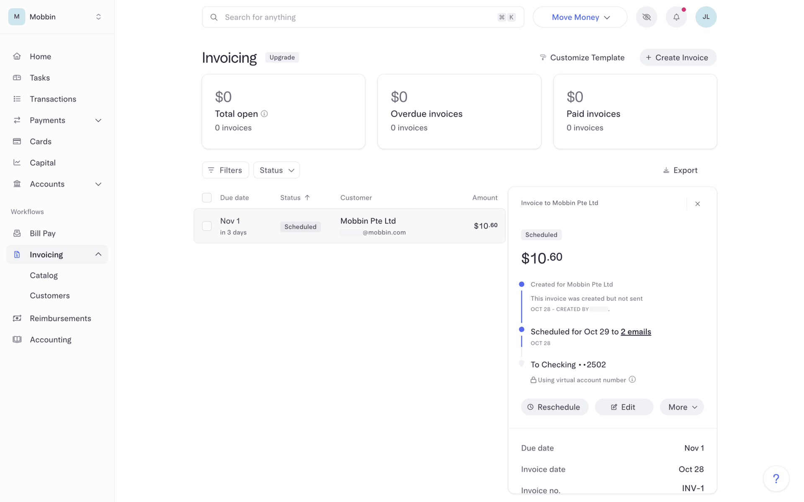Click the Mobbin Pte Ltd customer name

coord(368,221)
